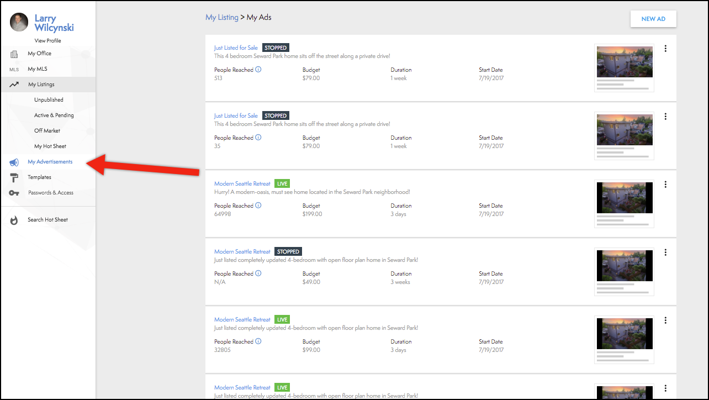
Task: Select the MLS icon in the sidebar
Action: [x=13, y=69]
